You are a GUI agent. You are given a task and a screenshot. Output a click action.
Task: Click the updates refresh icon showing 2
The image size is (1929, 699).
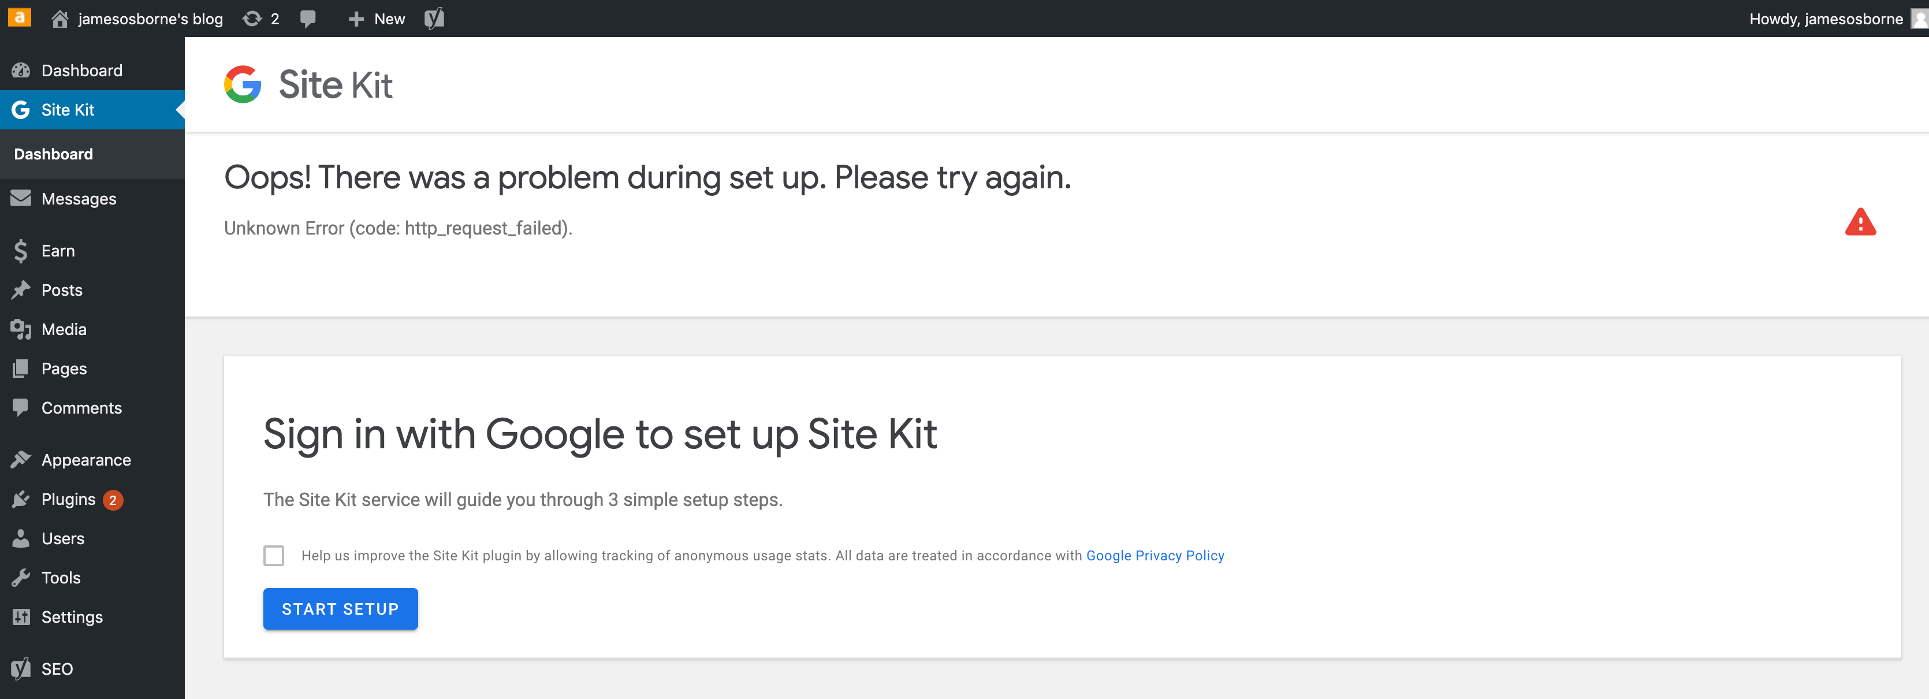(x=252, y=18)
